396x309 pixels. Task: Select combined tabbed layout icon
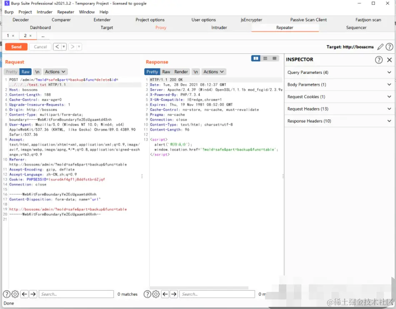pyautogui.click(x=275, y=58)
